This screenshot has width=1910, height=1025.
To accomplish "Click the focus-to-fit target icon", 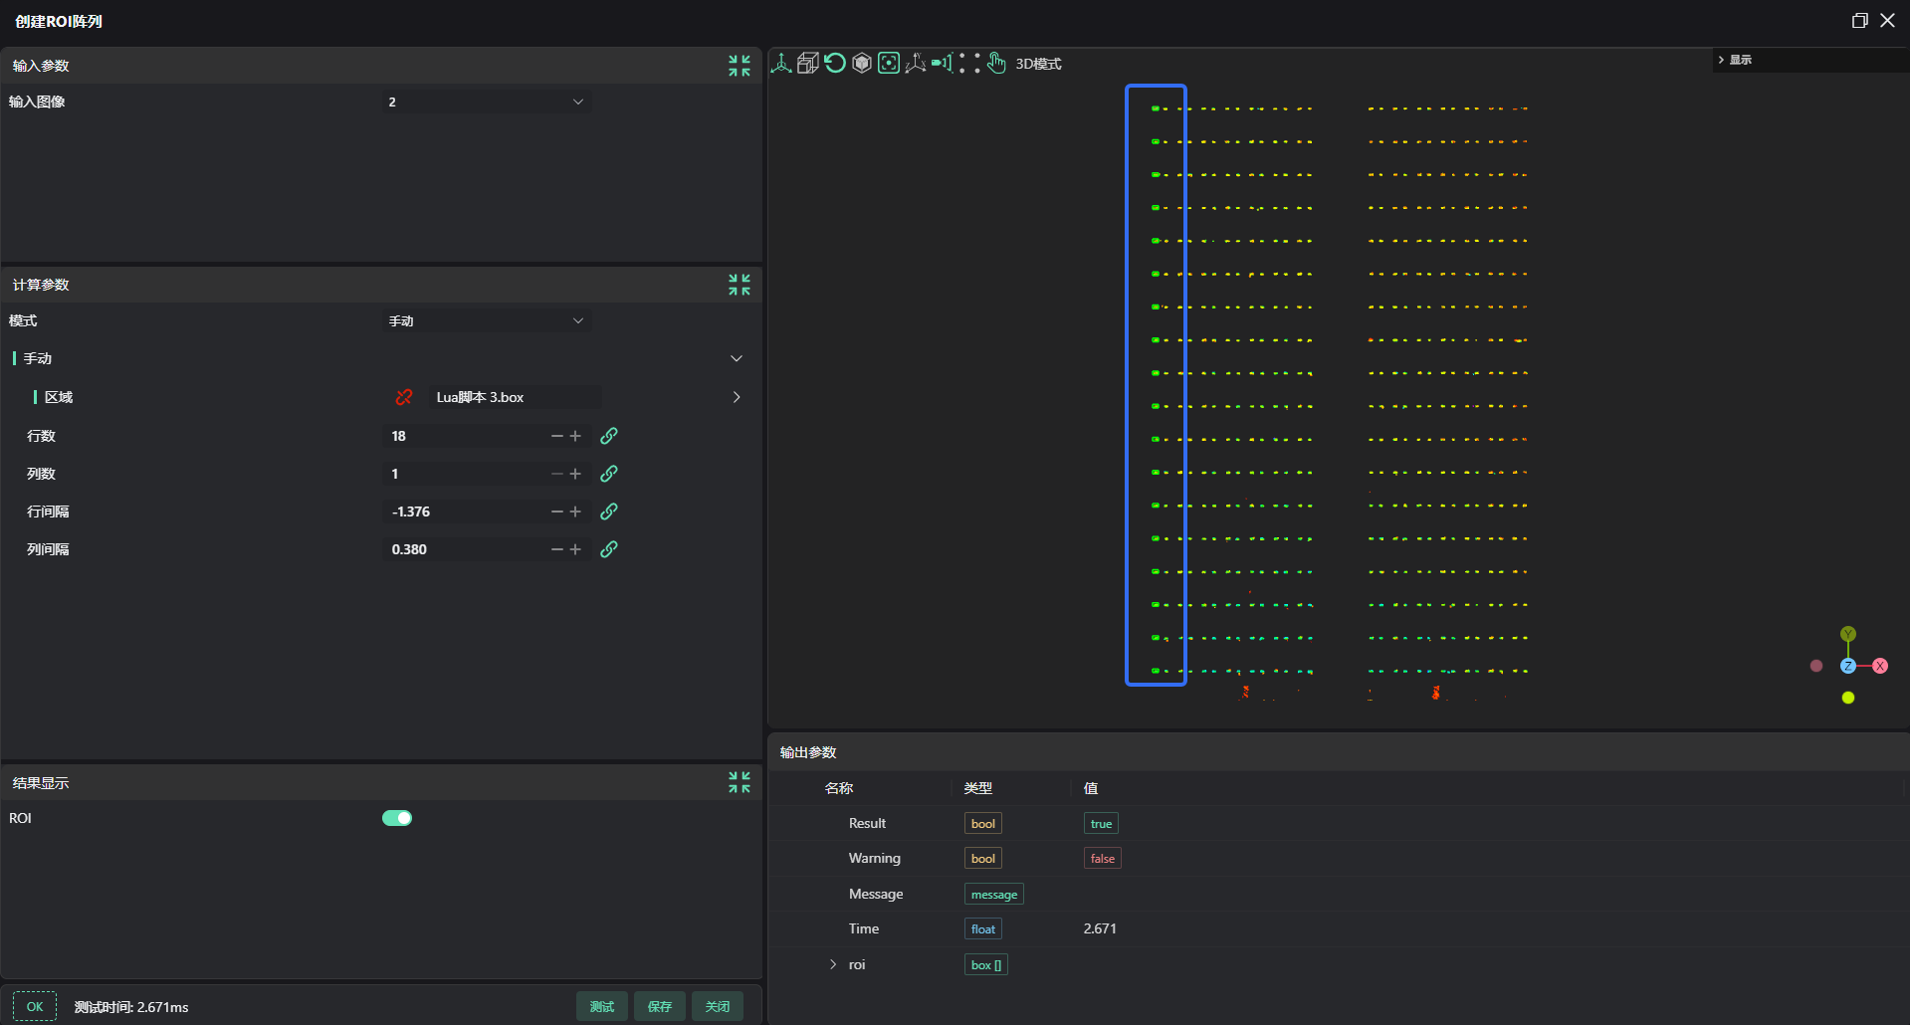I will pyautogui.click(x=889, y=64).
